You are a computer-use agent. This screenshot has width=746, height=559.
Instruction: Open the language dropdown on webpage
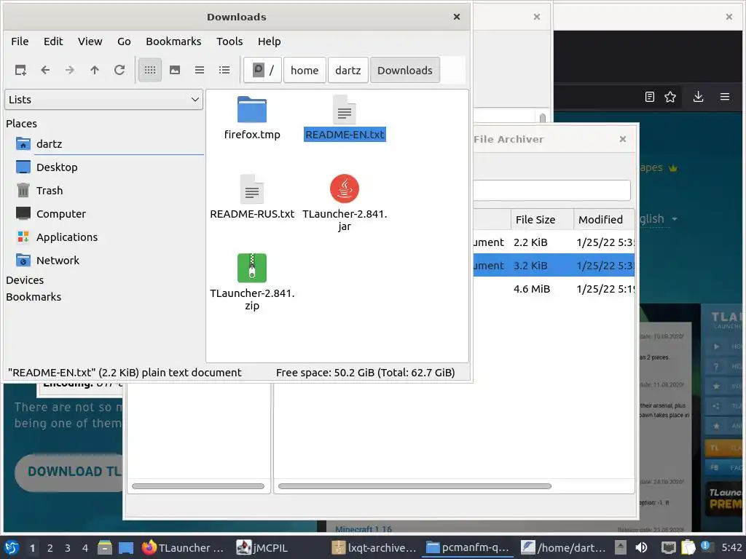click(x=659, y=219)
